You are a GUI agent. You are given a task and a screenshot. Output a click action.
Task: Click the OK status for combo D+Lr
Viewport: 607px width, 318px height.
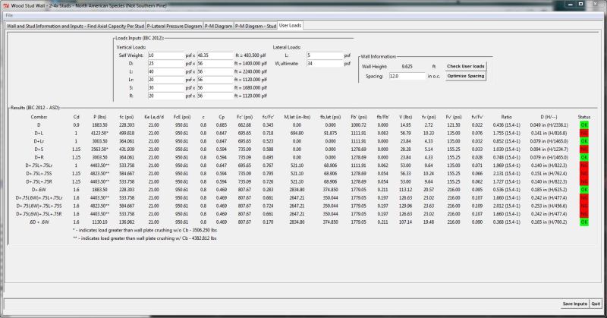(583, 141)
